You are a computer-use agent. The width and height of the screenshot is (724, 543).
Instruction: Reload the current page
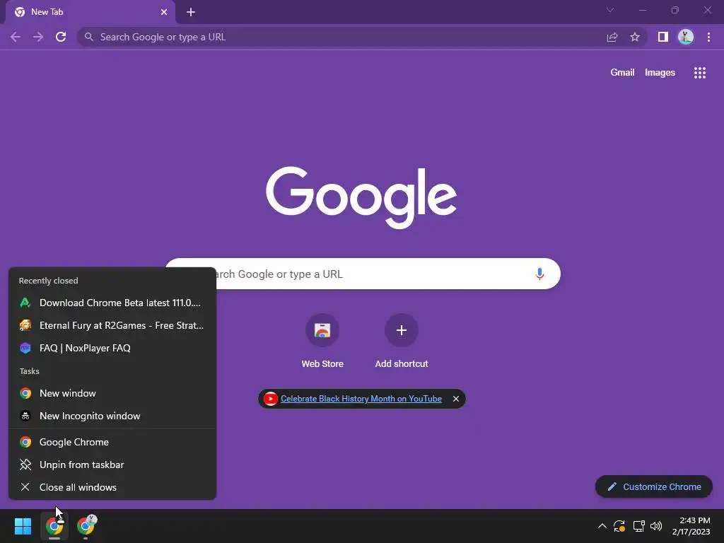click(x=61, y=37)
